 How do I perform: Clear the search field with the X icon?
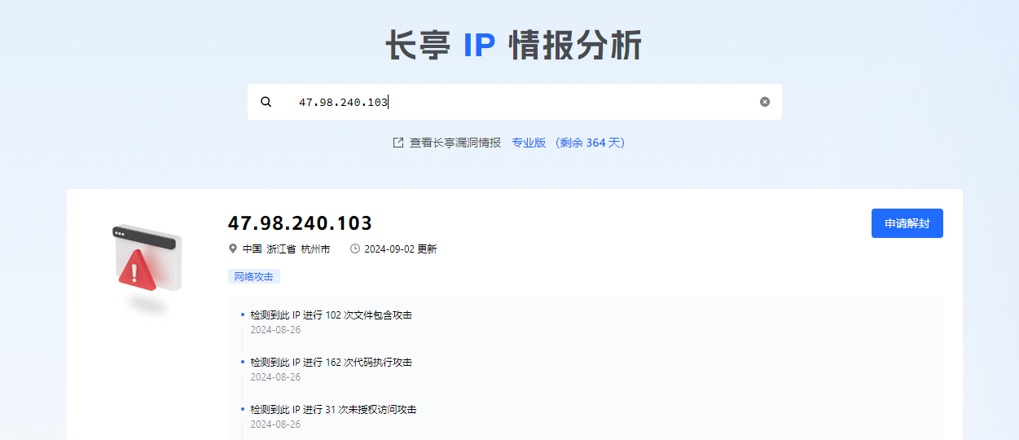765,102
